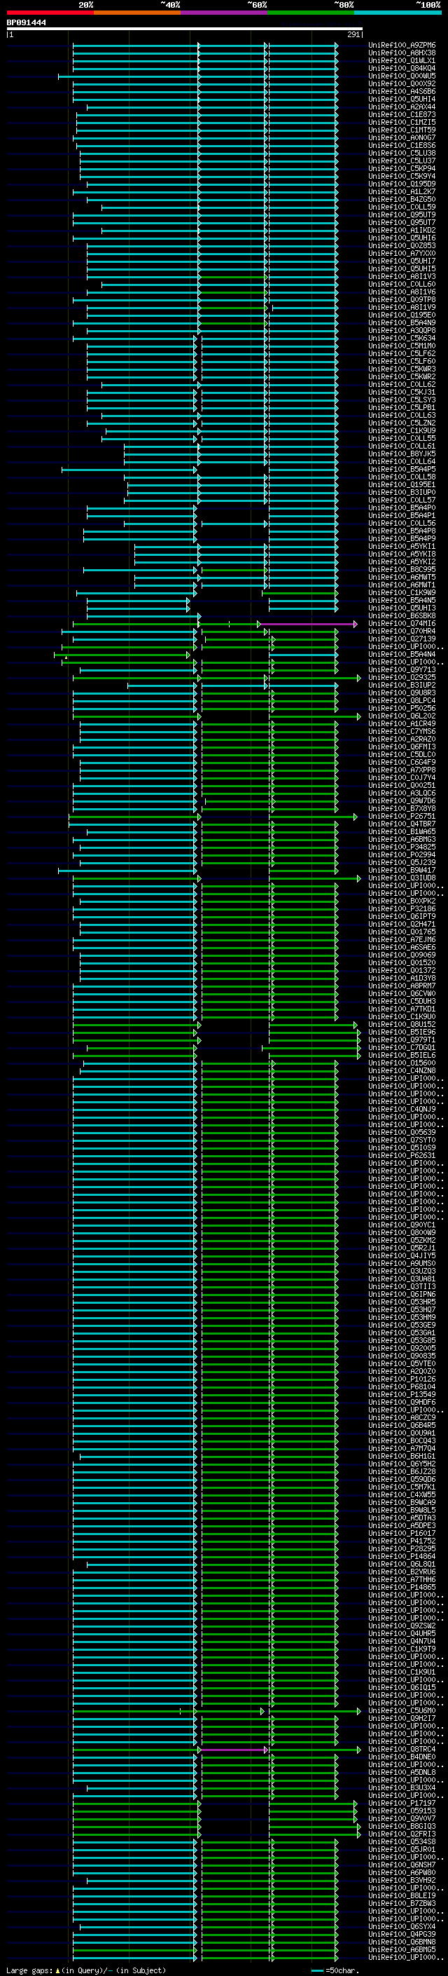Open hit UniRef100_A4S6B6
The height and width of the screenshot is (1976, 448).
402,91
